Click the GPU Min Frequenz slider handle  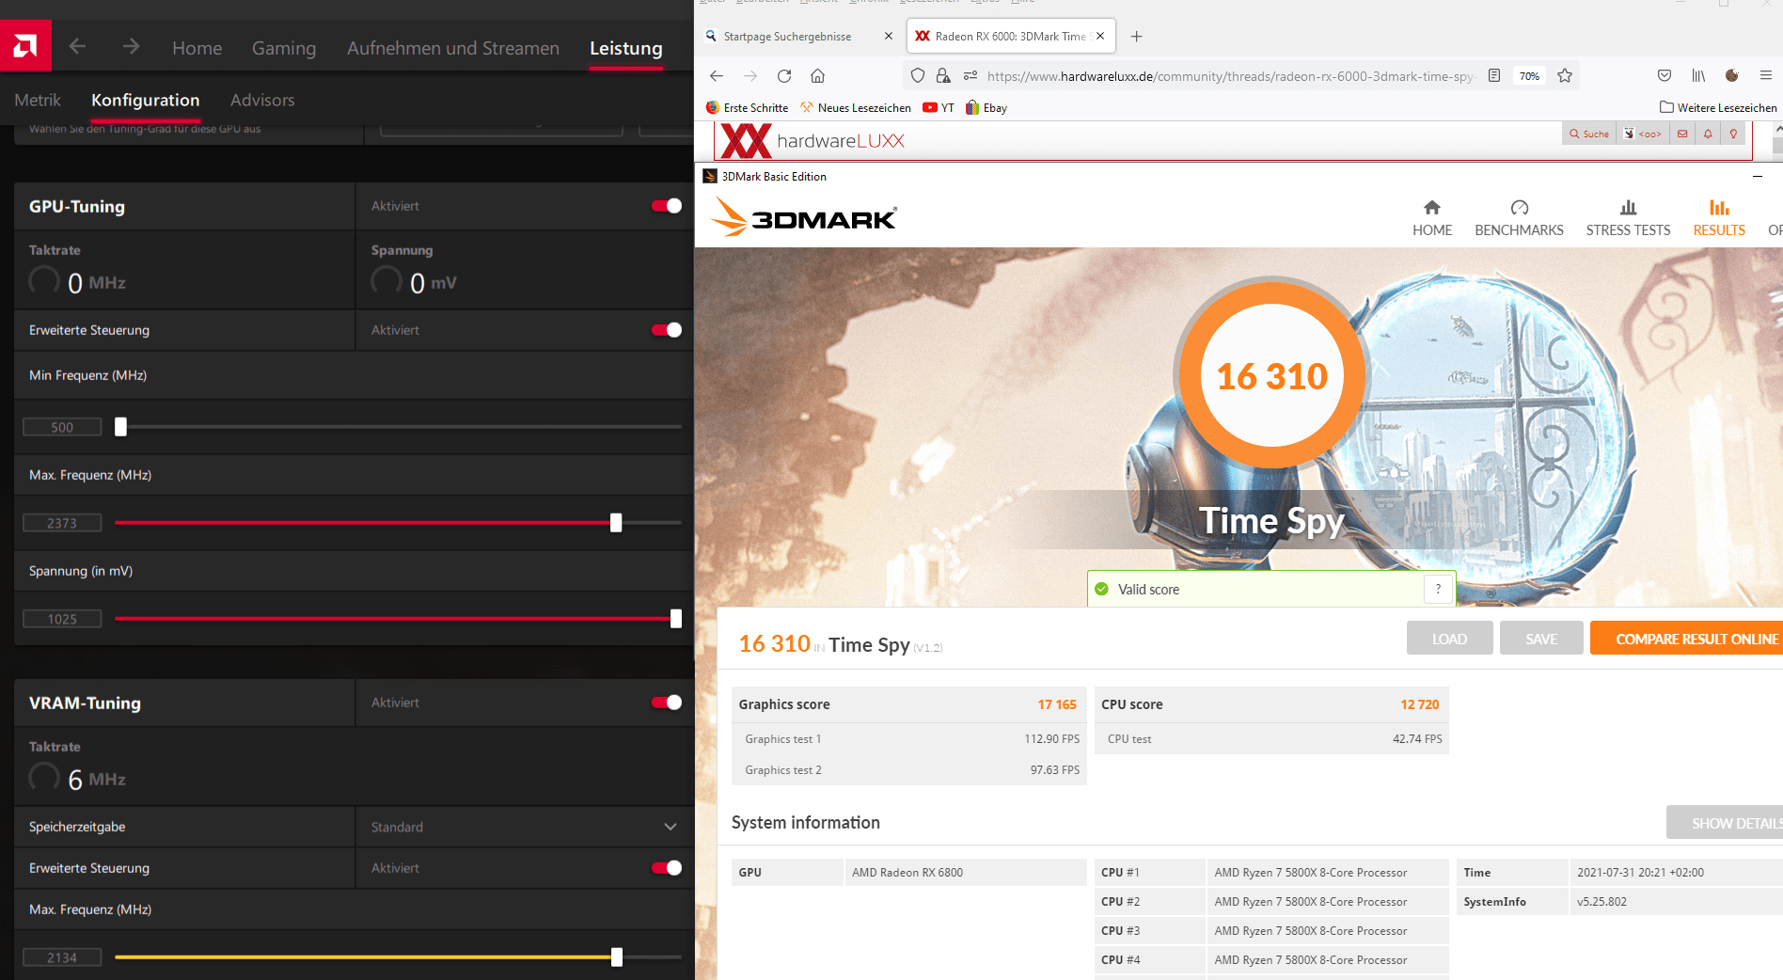(120, 427)
